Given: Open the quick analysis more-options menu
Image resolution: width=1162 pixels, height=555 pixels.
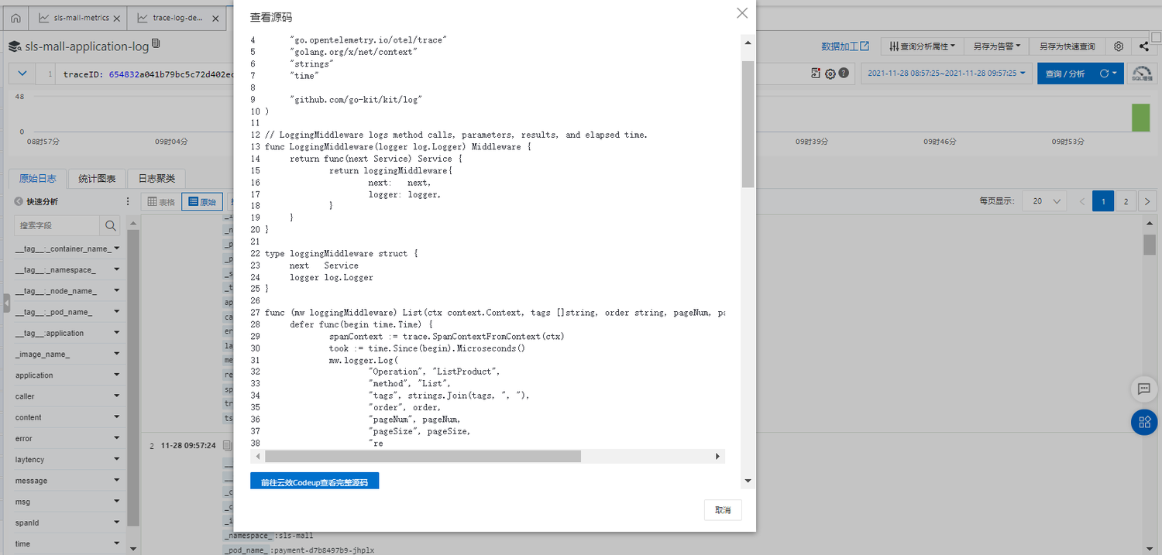Looking at the screenshot, I should pyautogui.click(x=128, y=201).
